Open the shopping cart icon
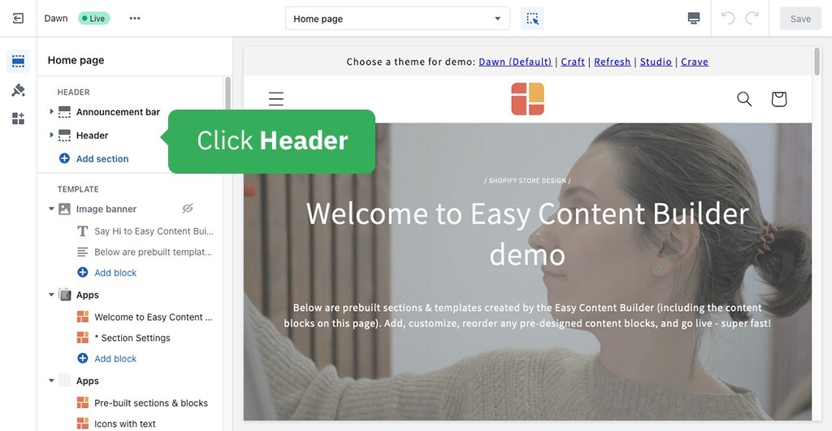The width and height of the screenshot is (832, 431). tap(778, 99)
